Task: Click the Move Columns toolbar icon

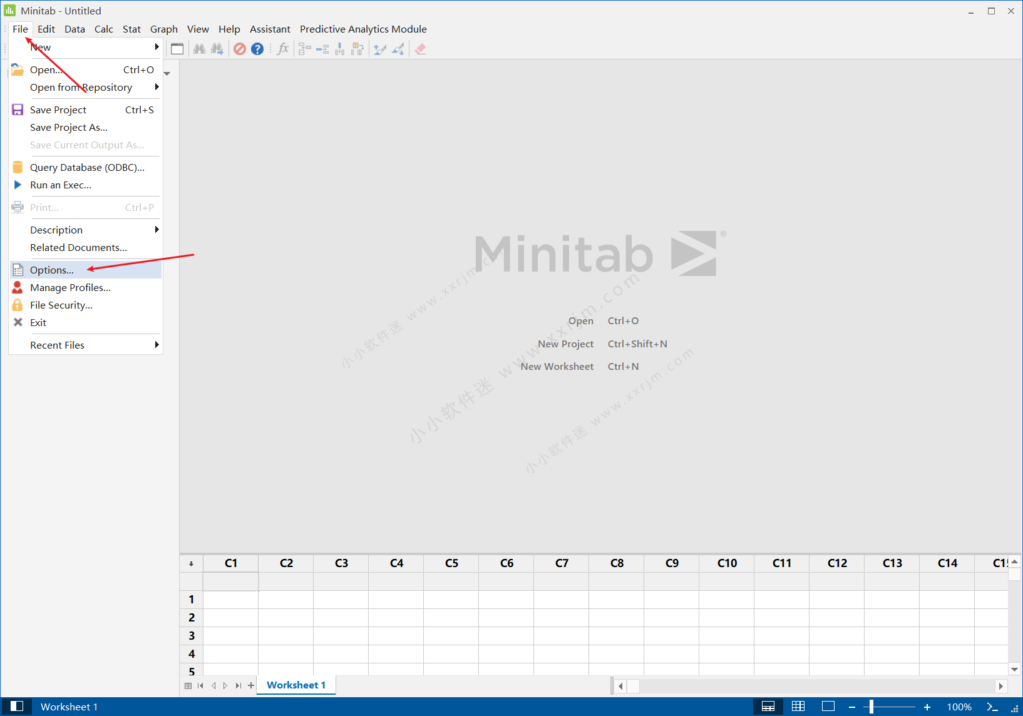Action: click(x=357, y=49)
